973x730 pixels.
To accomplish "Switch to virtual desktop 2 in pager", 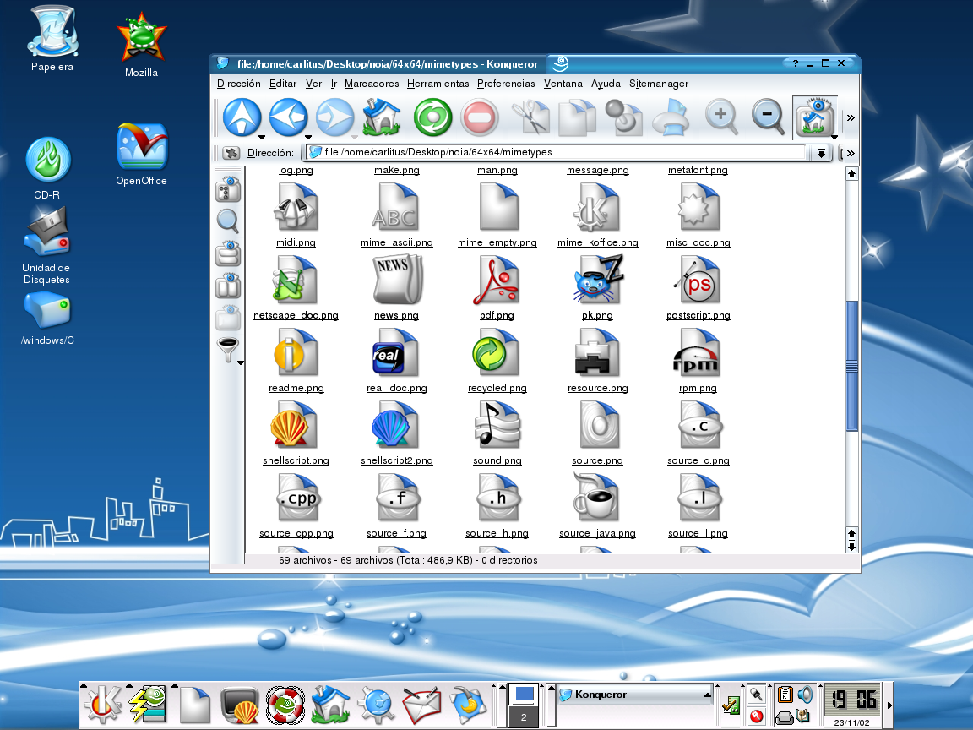I will 524,717.
